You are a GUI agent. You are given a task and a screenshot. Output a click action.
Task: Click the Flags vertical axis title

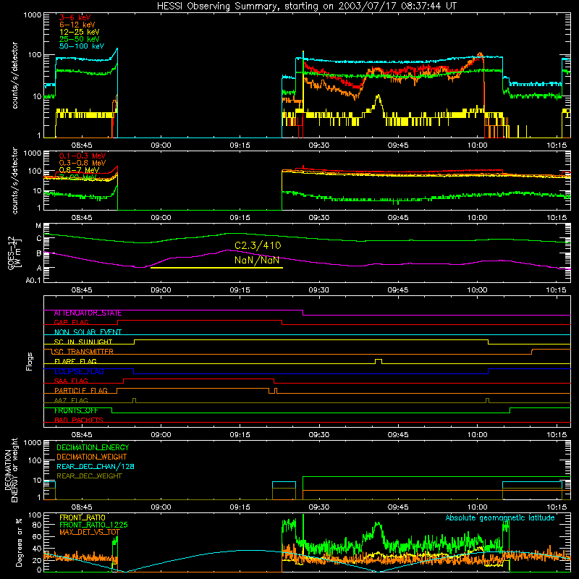pos(30,361)
